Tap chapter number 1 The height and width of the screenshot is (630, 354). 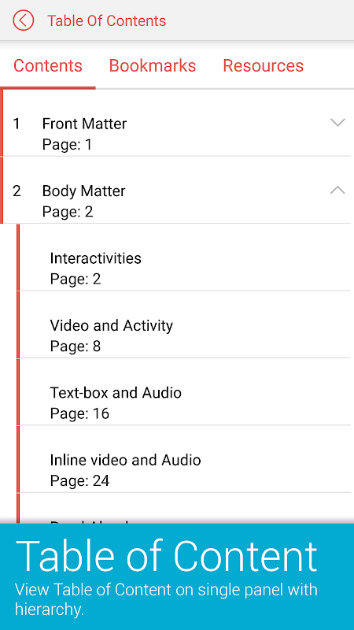click(17, 124)
